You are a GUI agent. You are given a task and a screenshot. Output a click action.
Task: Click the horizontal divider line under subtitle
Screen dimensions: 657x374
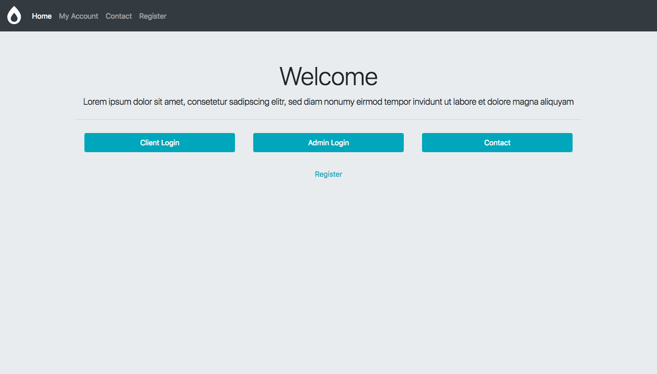tap(328, 119)
